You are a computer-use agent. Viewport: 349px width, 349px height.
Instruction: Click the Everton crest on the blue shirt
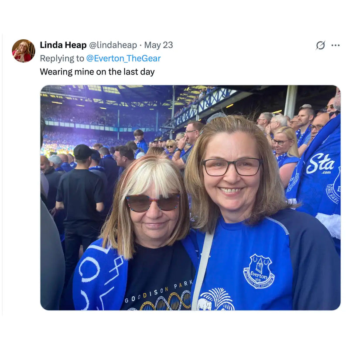click(259, 271)
